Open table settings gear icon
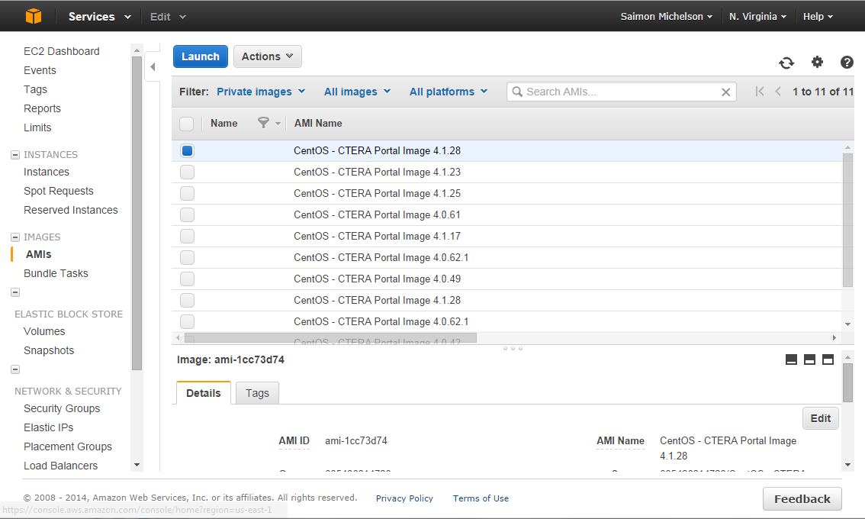The width and height of the screenshot is (865, 519). pos(817,62)
